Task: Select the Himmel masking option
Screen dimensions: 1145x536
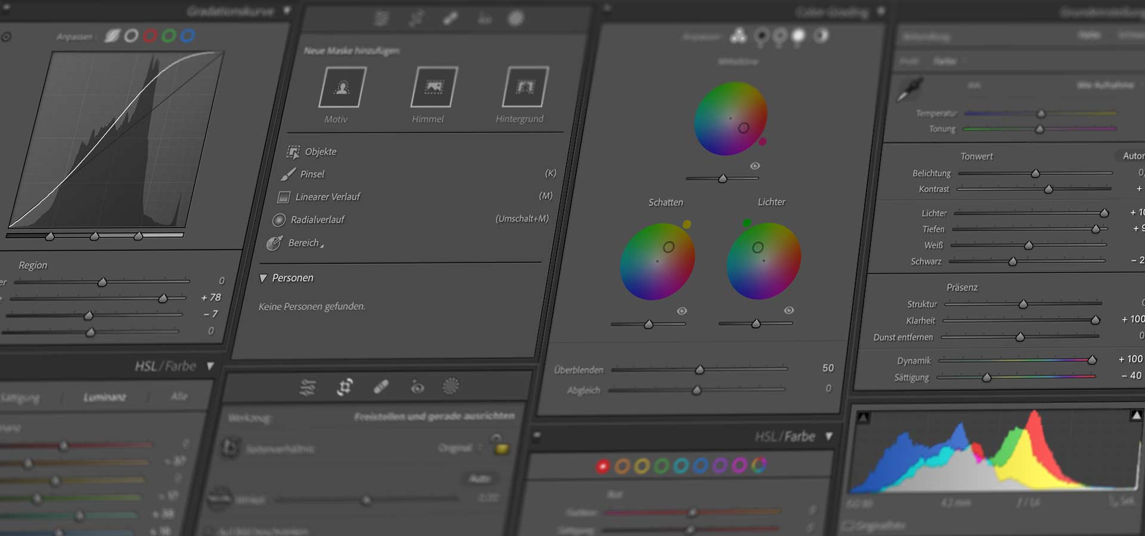Action: coord(435,86)
